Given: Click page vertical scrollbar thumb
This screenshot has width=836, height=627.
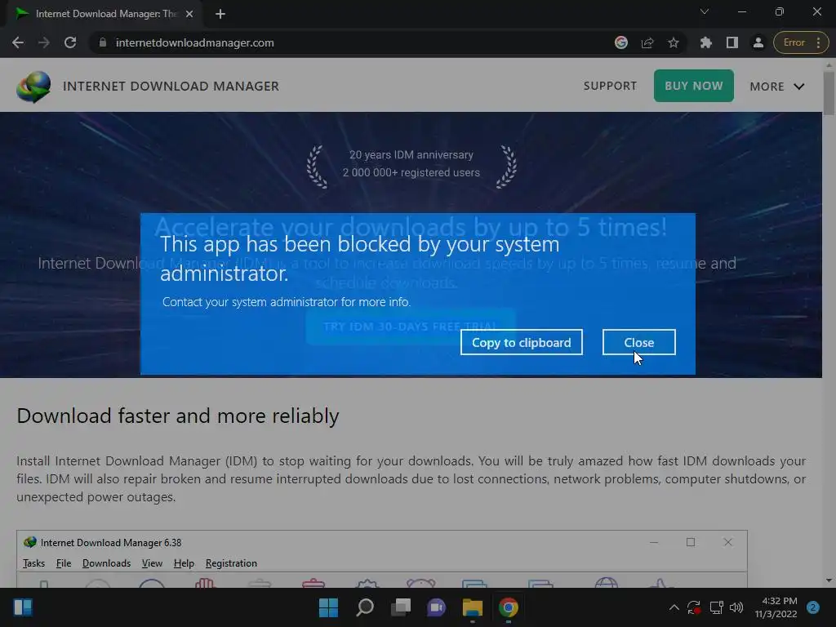Looking at the screenshot, I should tap(829, 93).
